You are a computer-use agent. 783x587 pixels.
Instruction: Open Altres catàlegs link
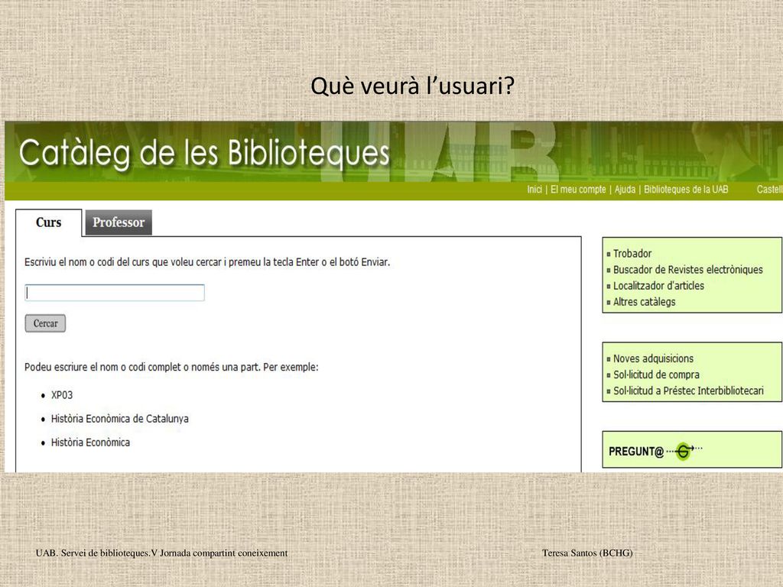point(644,301)
